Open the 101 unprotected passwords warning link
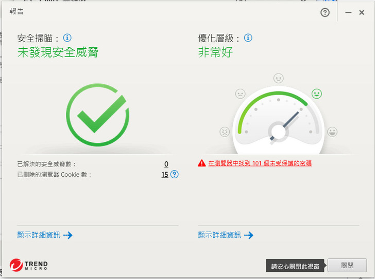The image size is (375, 279). [260, 163]
